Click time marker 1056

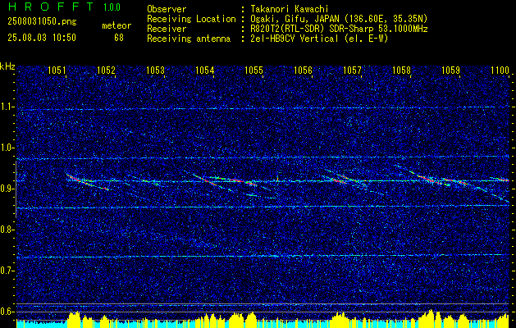click(x=303, y=70)
